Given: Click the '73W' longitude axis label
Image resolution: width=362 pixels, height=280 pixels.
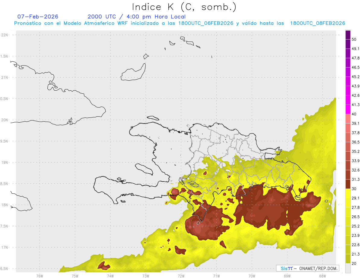Looking at the screenshot, I should pos(146,275).
